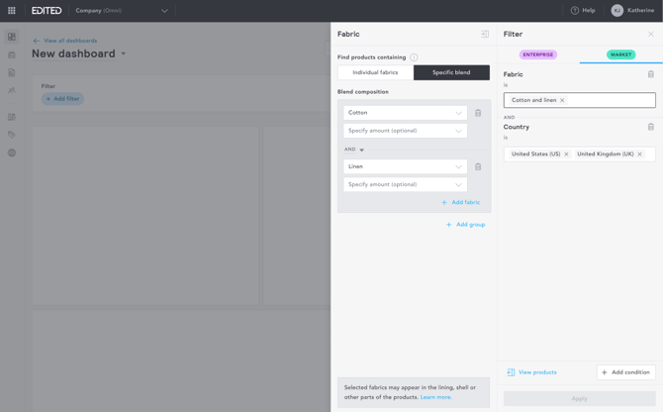
Task: Click the EDITED logo
Action: click(47, 11)
